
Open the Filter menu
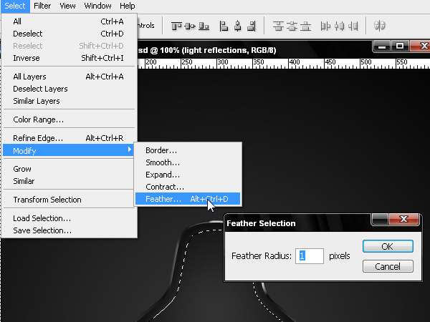pyautogui.click(x=42, y=6)
